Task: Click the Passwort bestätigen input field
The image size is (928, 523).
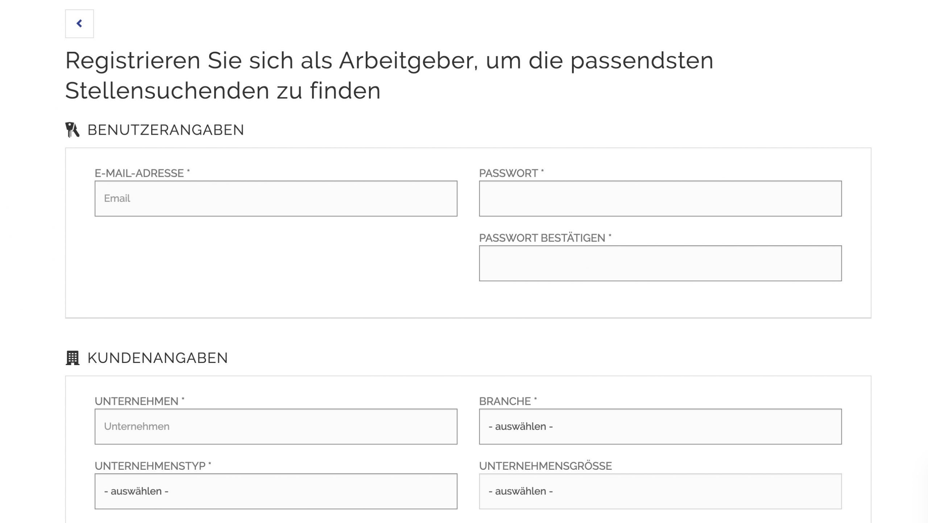Action: click(660, 263)
